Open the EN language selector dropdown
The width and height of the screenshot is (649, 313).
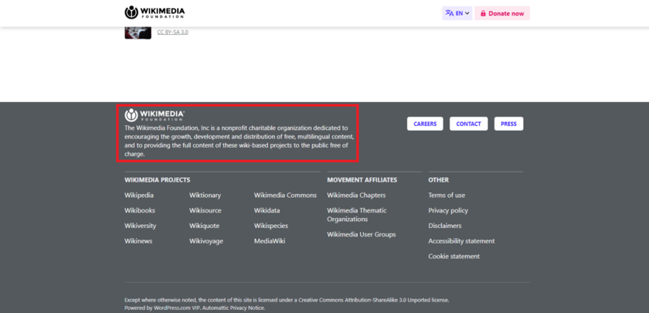point(457,13)
